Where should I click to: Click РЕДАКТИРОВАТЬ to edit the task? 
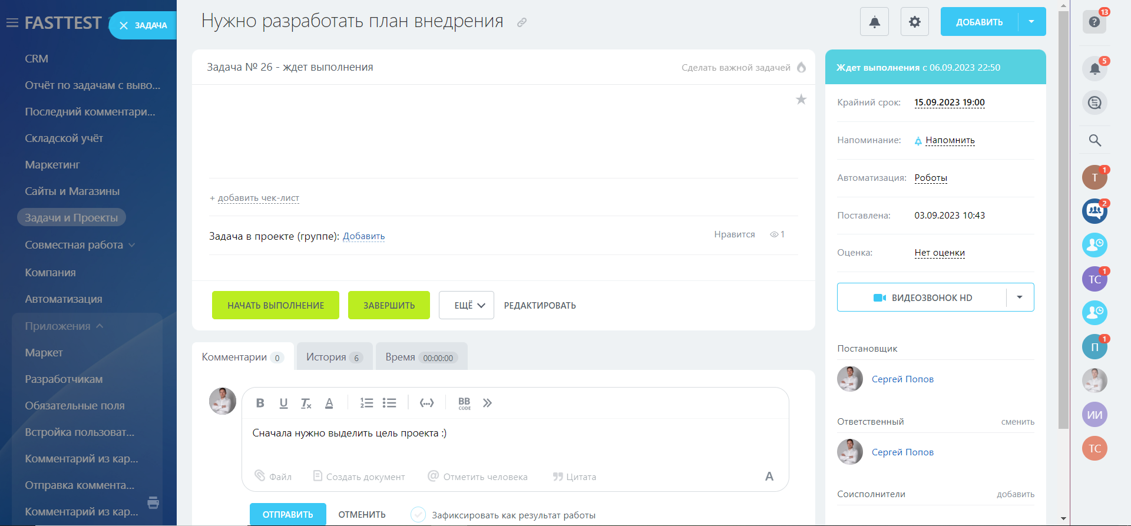click(540, 305)
